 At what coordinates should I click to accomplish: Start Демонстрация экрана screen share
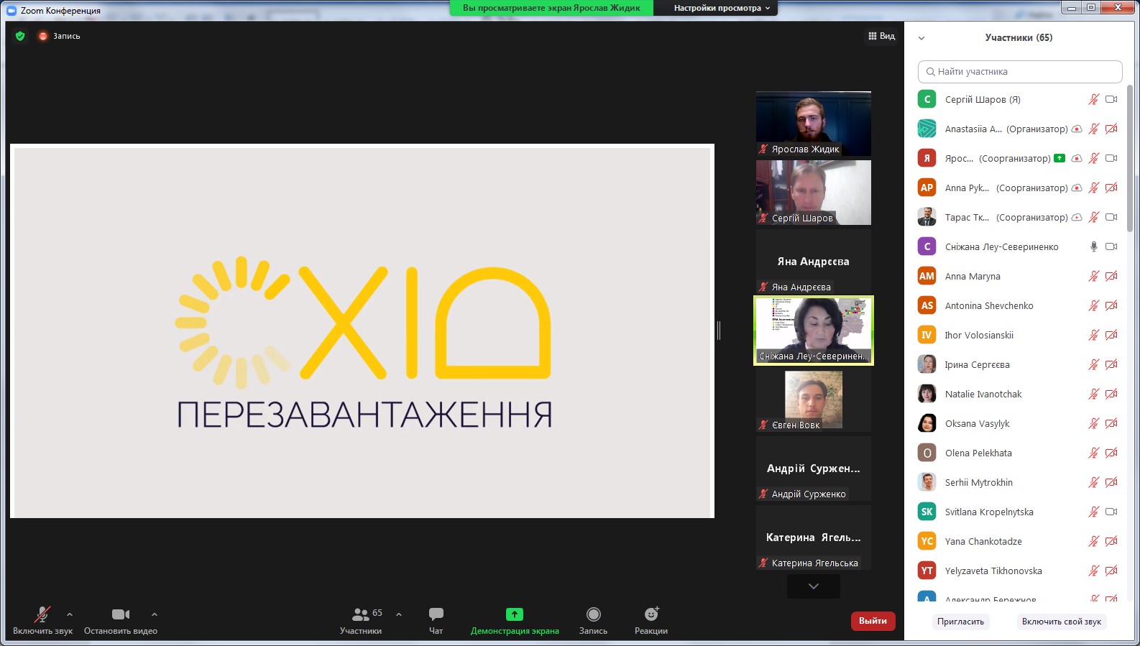[515, 621]
